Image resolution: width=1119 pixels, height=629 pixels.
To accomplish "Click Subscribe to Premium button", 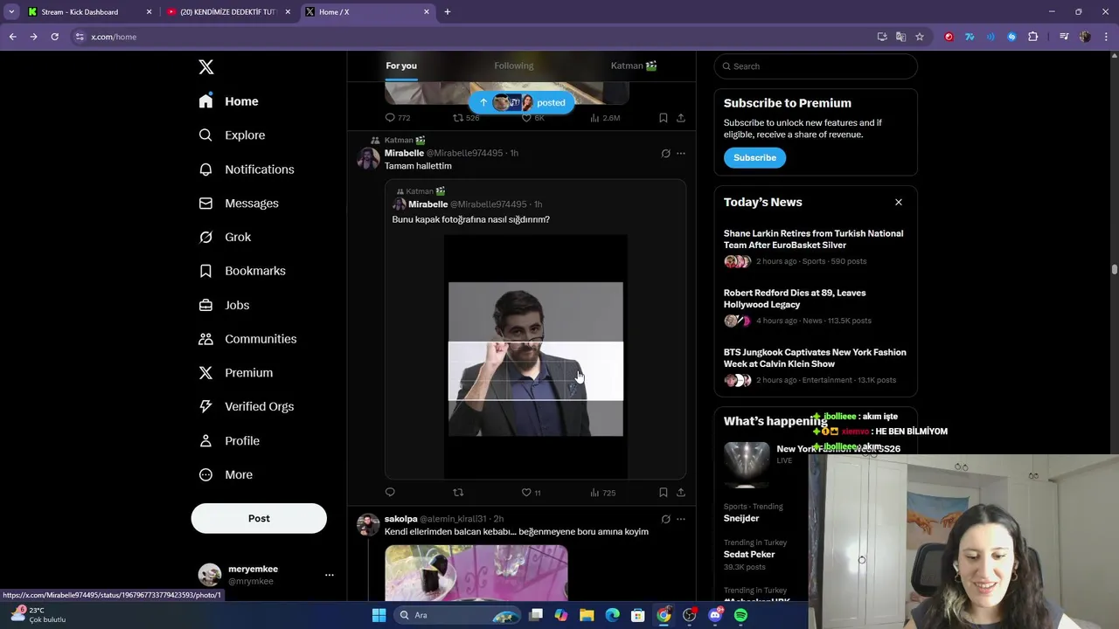I will (x=754, y=158).
